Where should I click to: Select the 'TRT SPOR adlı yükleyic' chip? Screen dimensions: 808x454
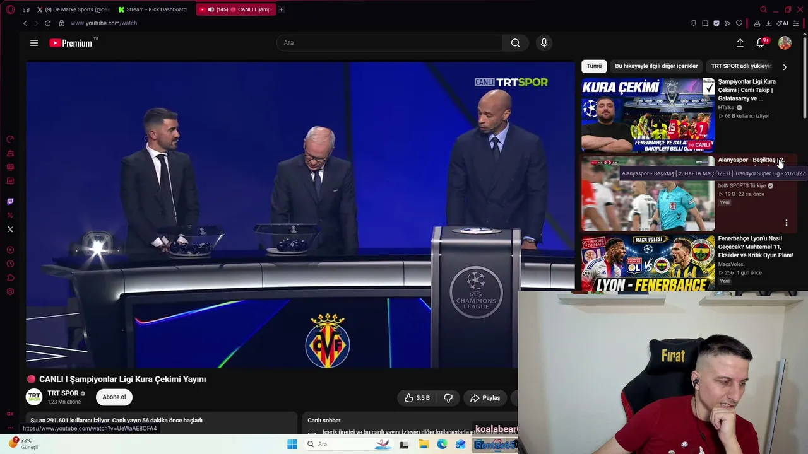click(741, 66)
